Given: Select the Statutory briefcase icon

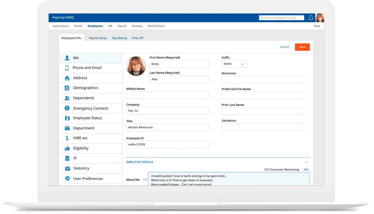Looking at the screenshot, I should point(67,168).
